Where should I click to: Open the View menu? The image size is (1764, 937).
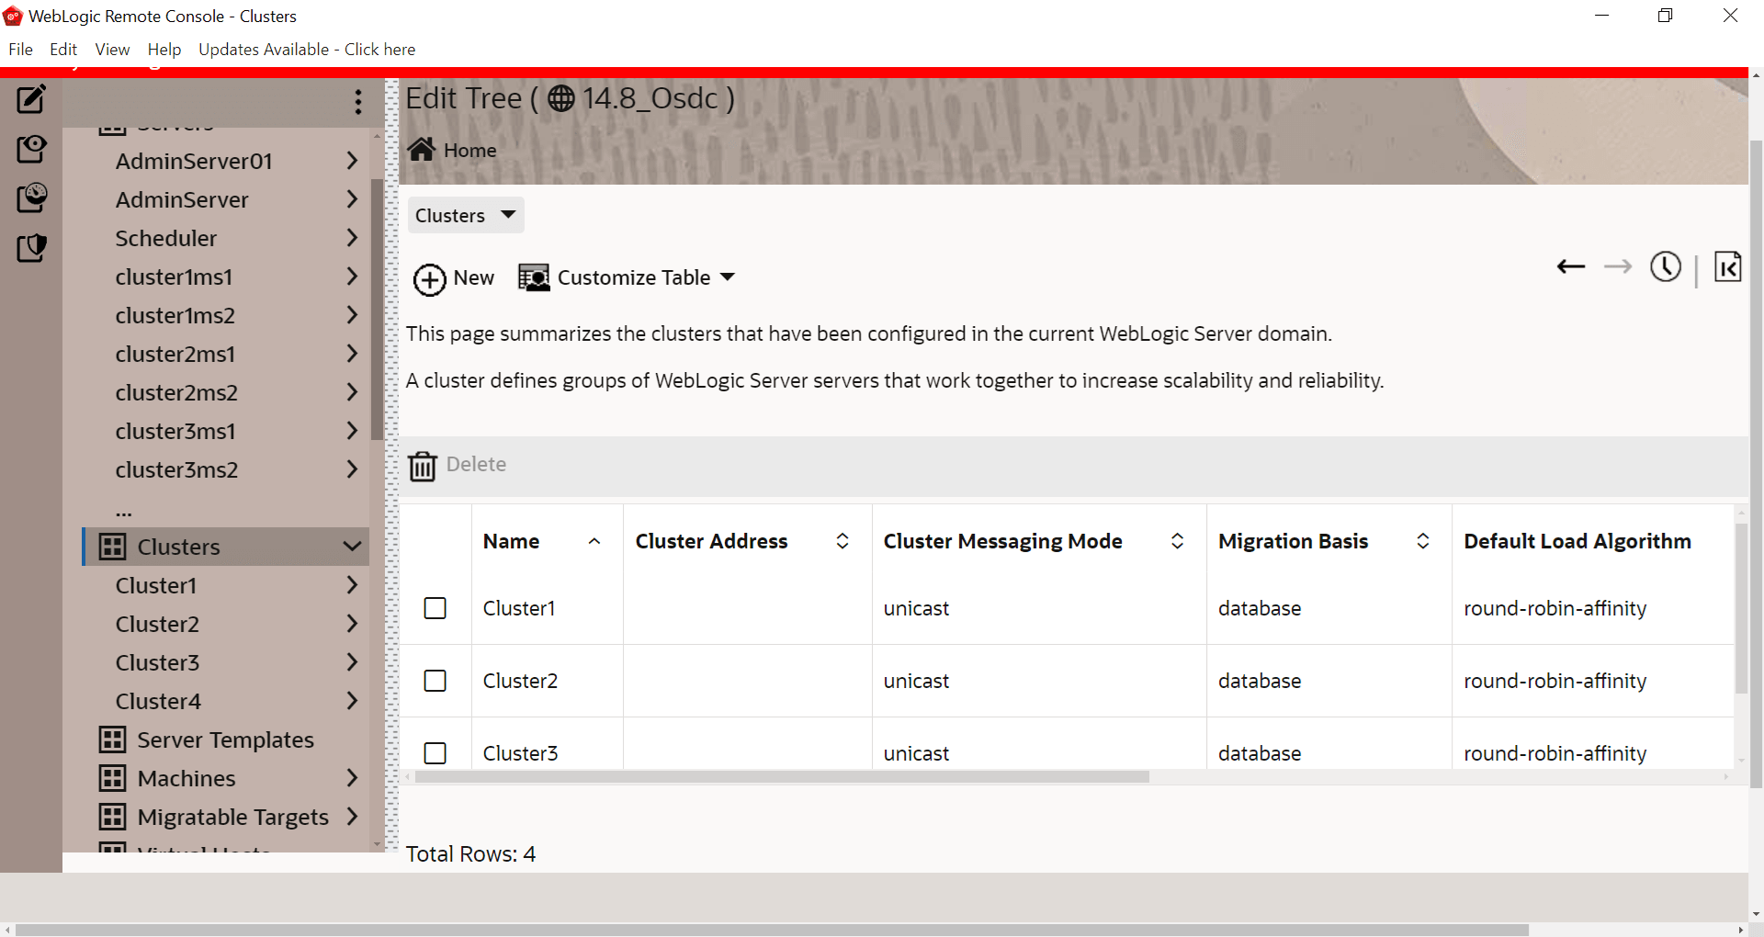112,50
